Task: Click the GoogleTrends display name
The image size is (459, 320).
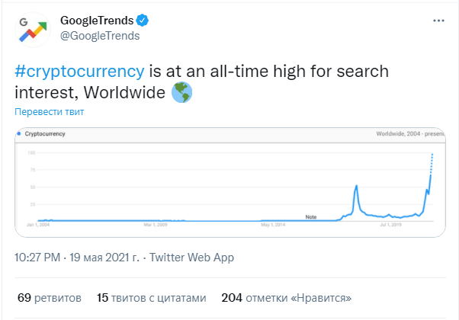Action: coord(97,21)
